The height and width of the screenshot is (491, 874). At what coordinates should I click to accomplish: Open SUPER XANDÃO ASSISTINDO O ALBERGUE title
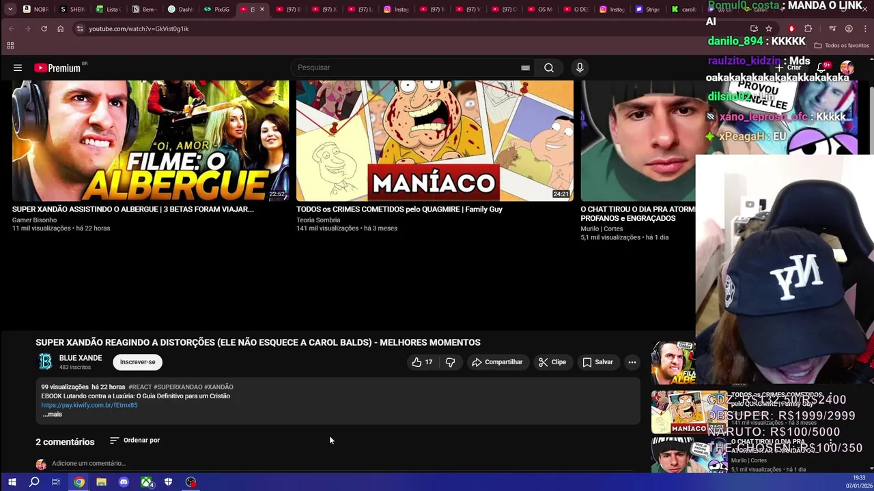coord(133,209)
